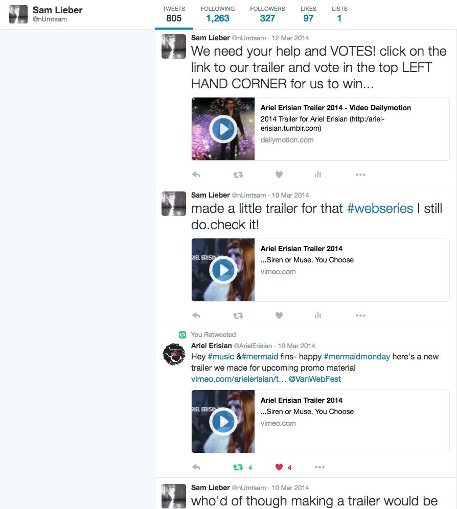The height and width of the screenshot is (509, 457).
Task: Open the Followers 327 tab
Action: (267, 14)
